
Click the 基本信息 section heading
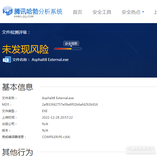pyautogui.click(x=18, y=87)
